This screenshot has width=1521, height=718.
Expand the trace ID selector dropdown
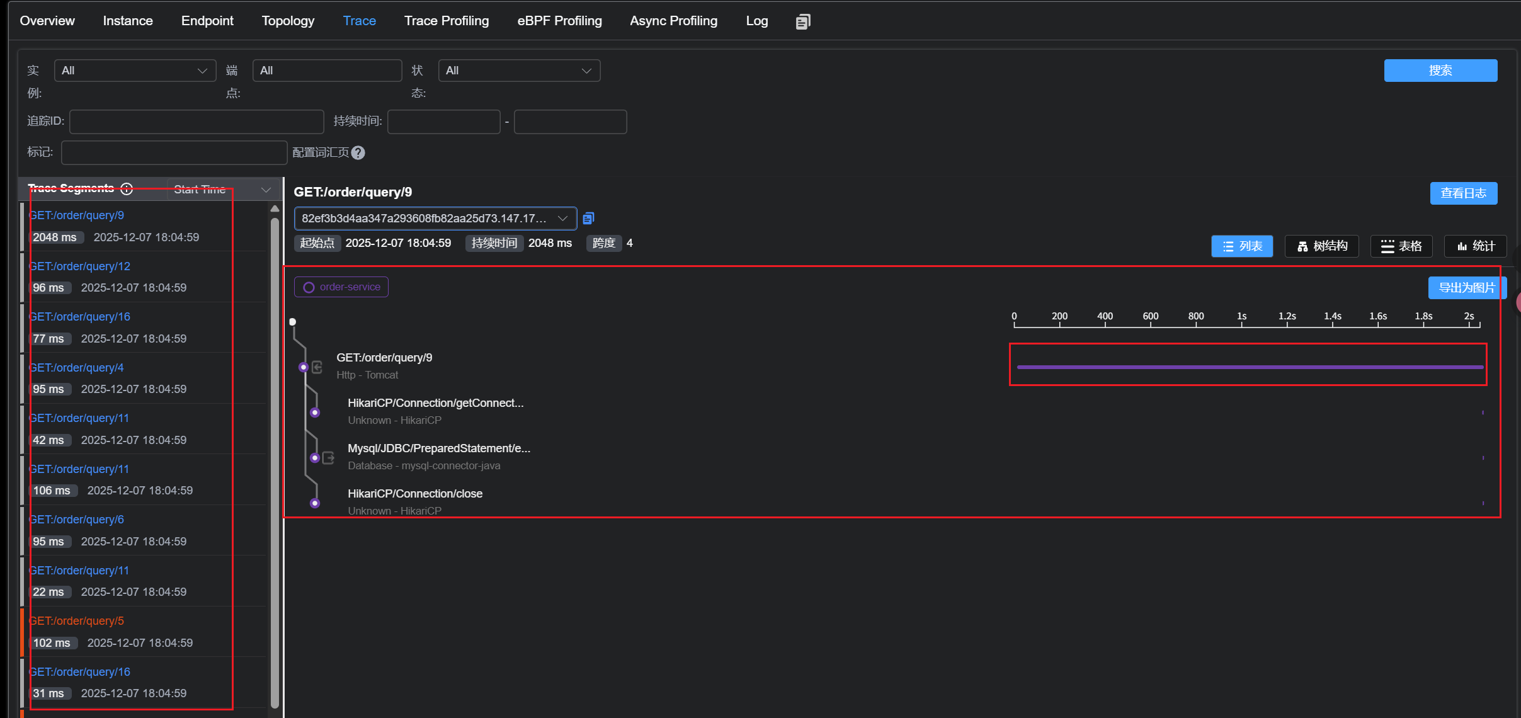click(x=435, y=219)
